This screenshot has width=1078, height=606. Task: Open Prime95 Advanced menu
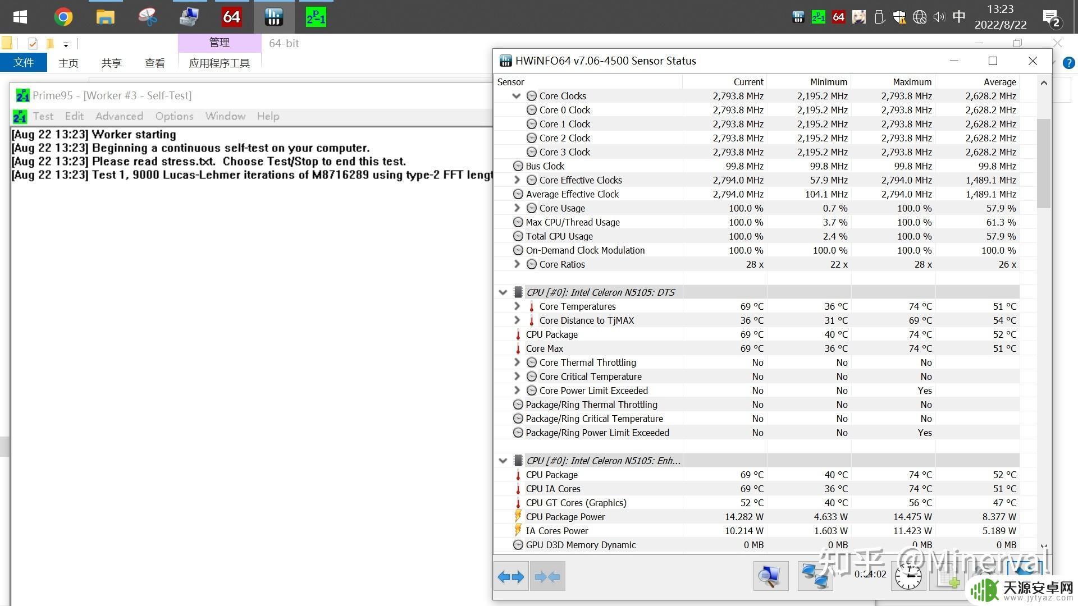[119, 116]
